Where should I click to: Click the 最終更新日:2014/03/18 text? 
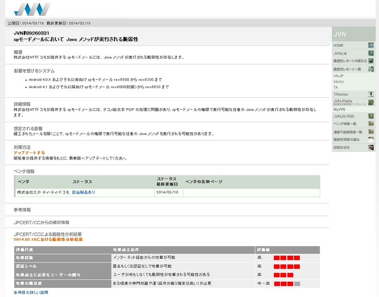(68, 23)
